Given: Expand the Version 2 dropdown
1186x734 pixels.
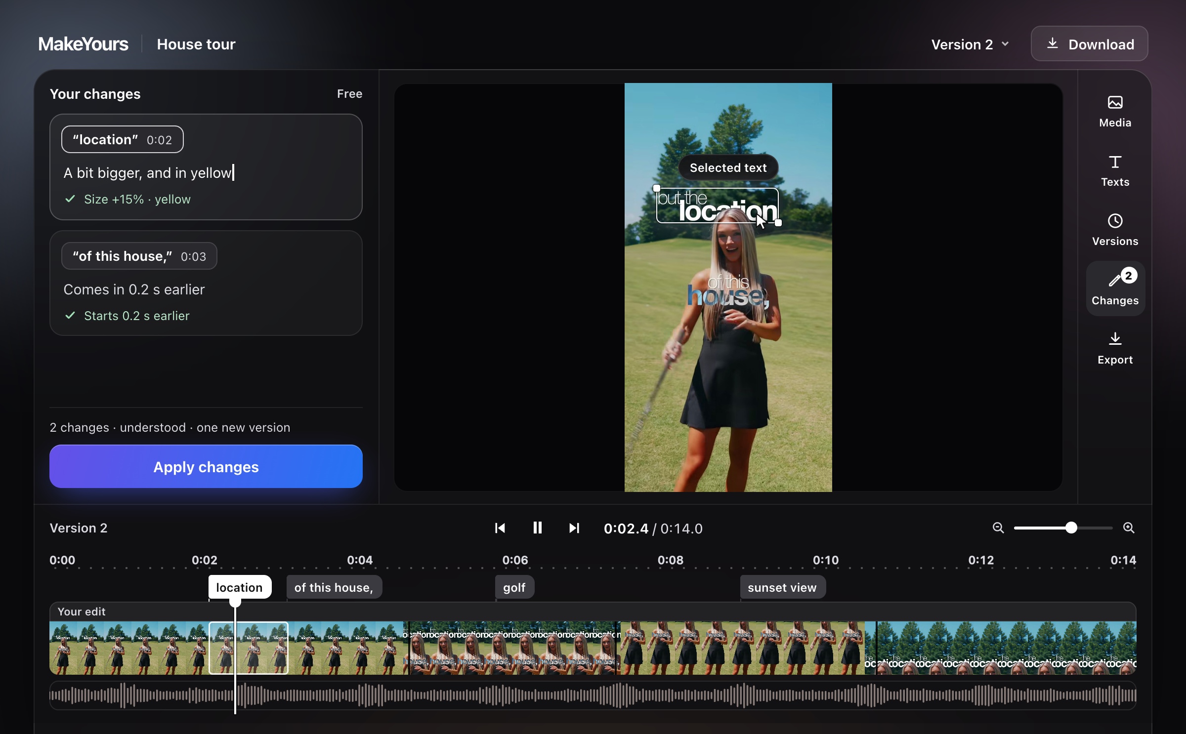Looking at the screenshot, I should 970,44.
